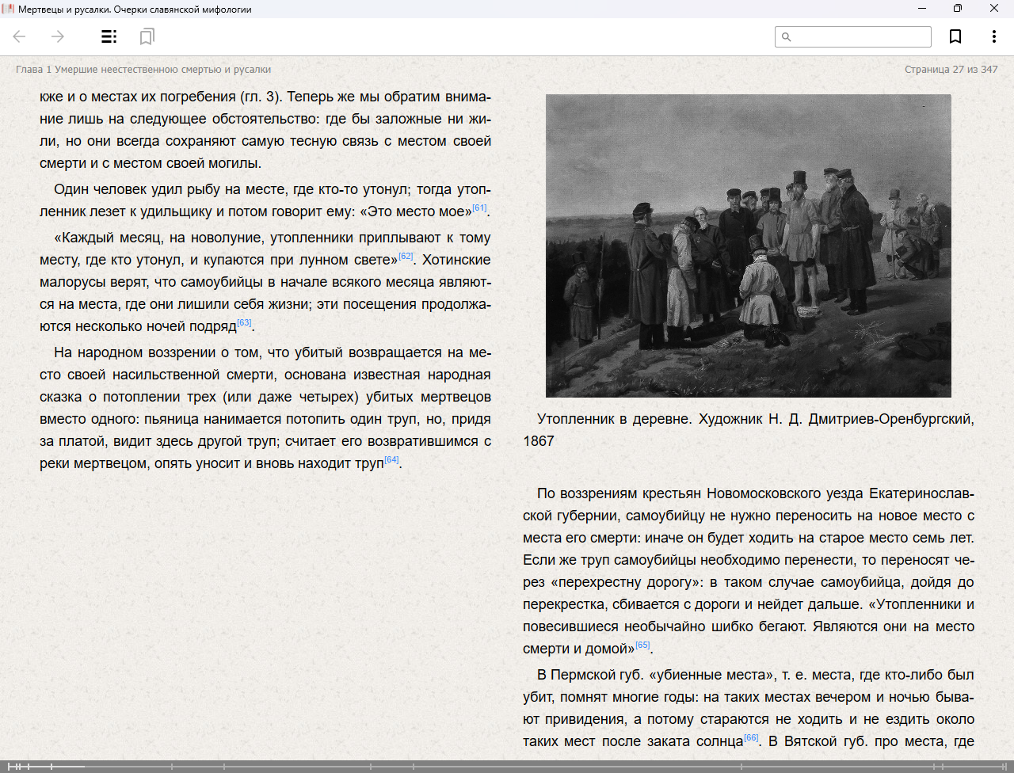Open the bookmarks panel icon

[x=147, y=36]
